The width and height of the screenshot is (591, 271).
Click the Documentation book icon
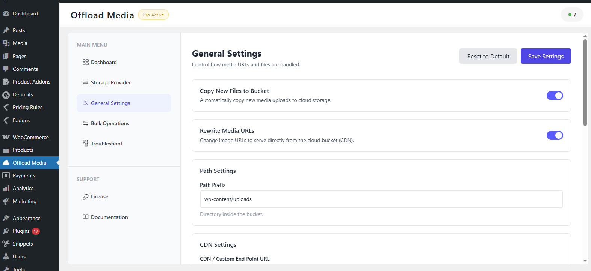(86, 217)
